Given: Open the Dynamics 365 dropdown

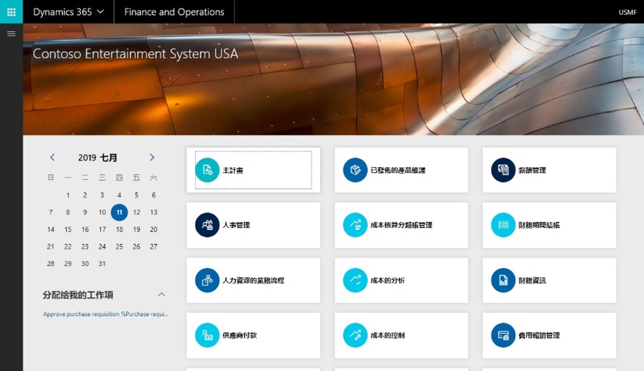Looking at the screenshot, I should 68,12.
